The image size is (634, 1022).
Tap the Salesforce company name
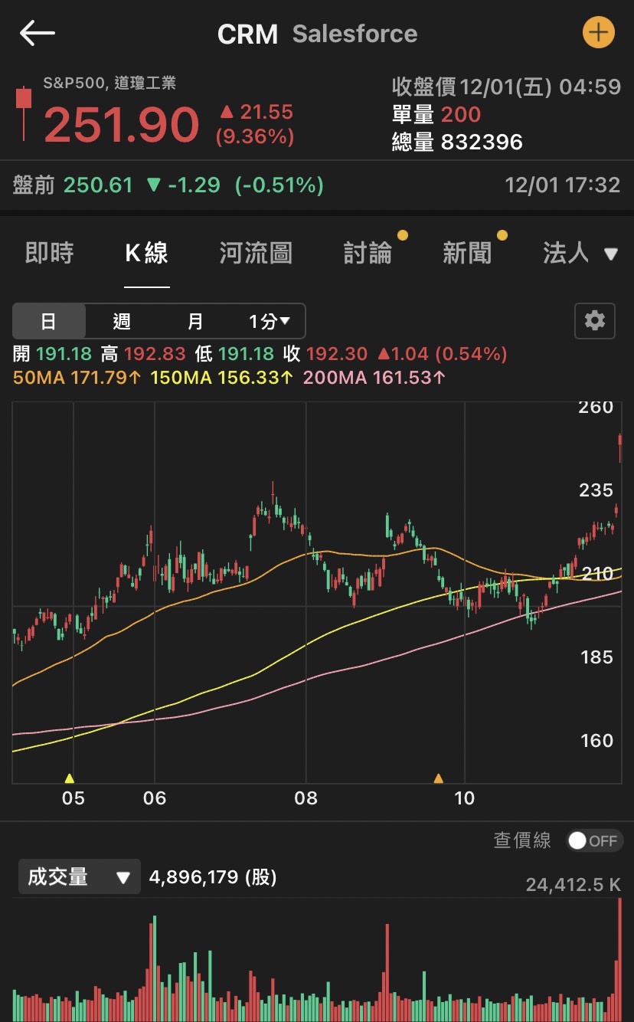(x=355, y=34)
